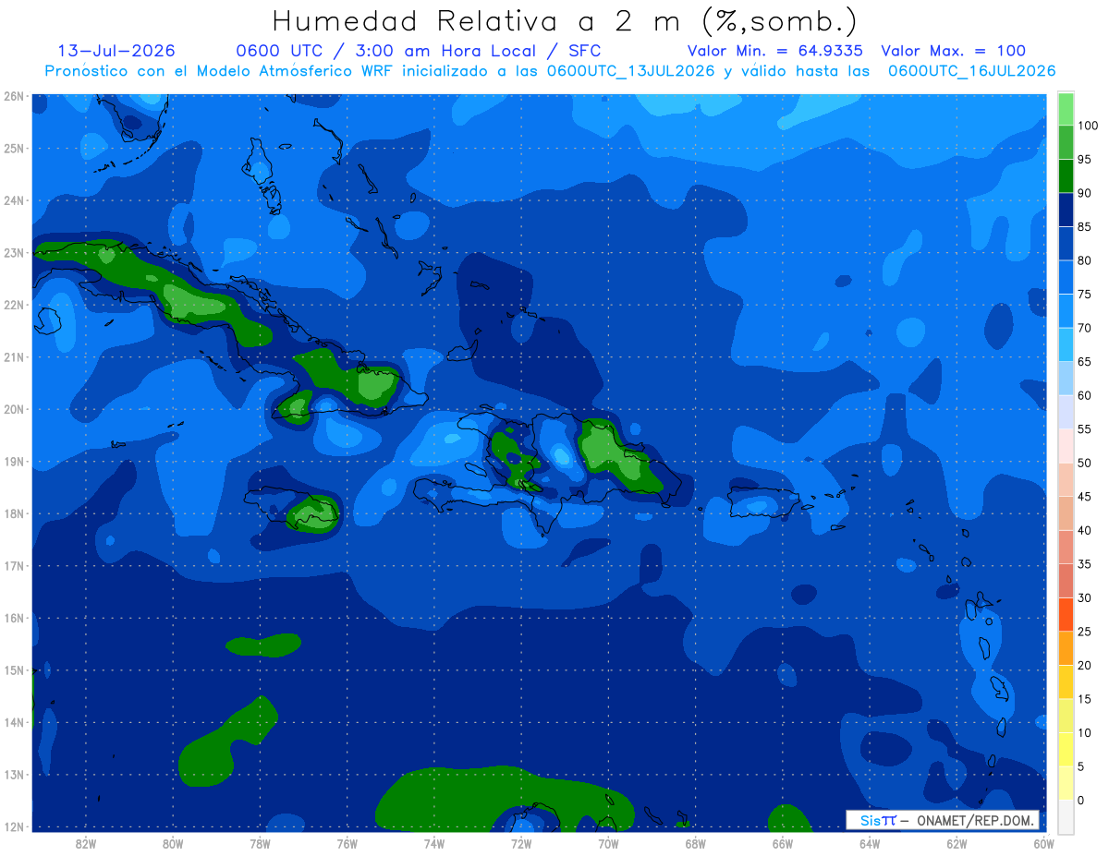Click the legend value '30'
The height and width of the screenshot is (856, 1109).
pyautogui.click(x=1084, y=597)
